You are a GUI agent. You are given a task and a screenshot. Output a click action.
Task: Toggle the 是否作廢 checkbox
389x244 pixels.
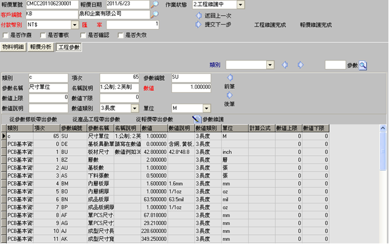(x=5, y=36)
